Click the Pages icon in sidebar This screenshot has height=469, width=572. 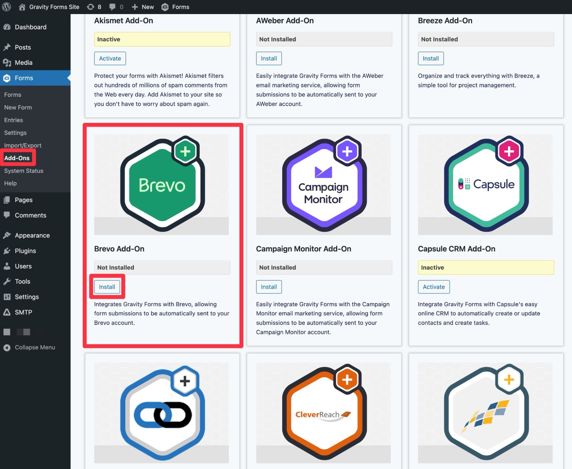7,200
